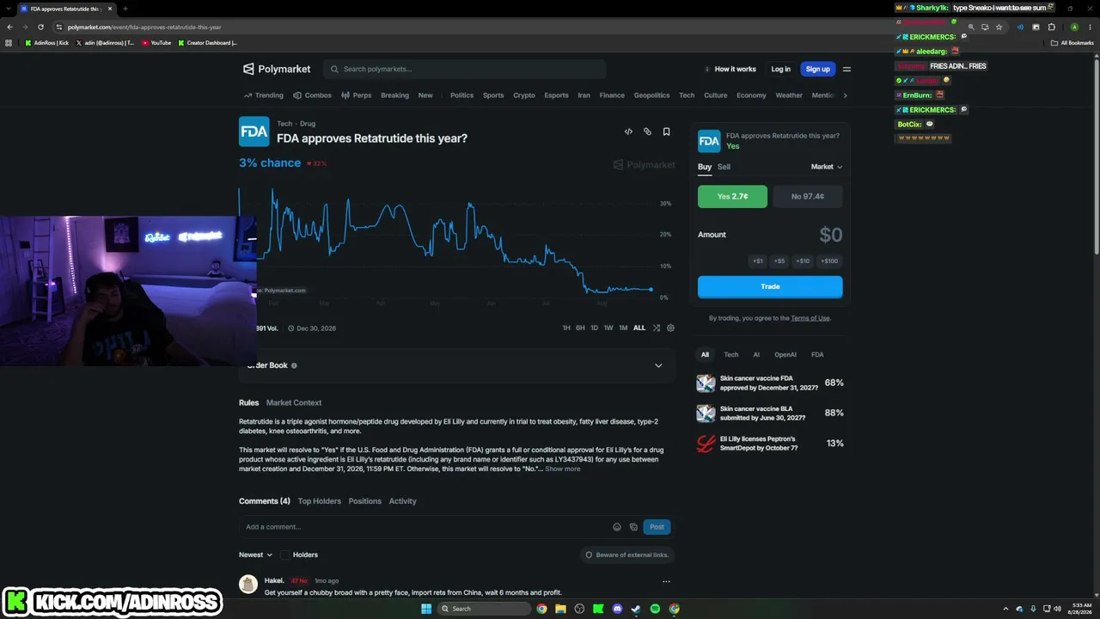Click the Windows taskbar Search box
The height and width of the screenshot is (619, 1100).
[484, 609]
